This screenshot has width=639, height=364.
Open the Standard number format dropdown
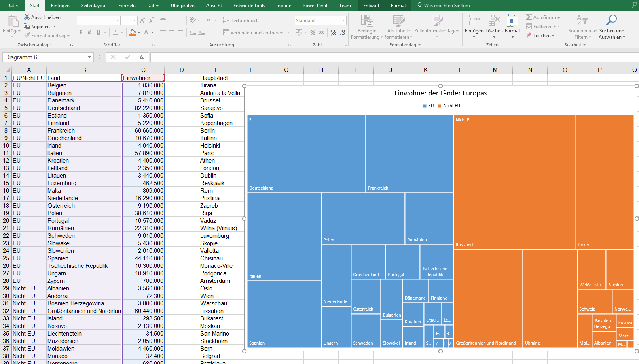coord(320,20)
